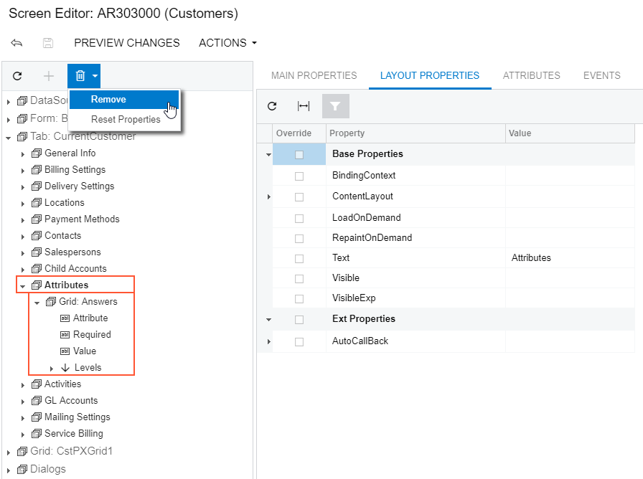Image resolution: width=643 pixels, height=479 pixels.
Task: Click the plus add control icon
Action: tap(49, 75)
